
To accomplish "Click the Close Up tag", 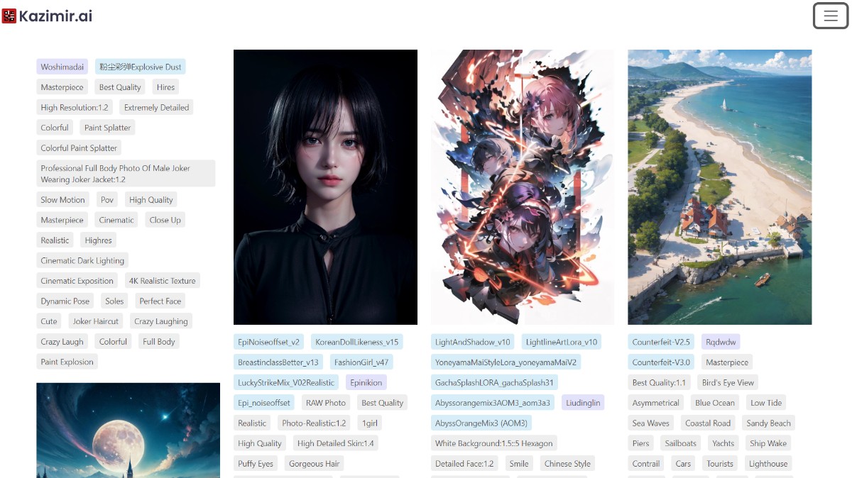I will (x=165, y=220).
